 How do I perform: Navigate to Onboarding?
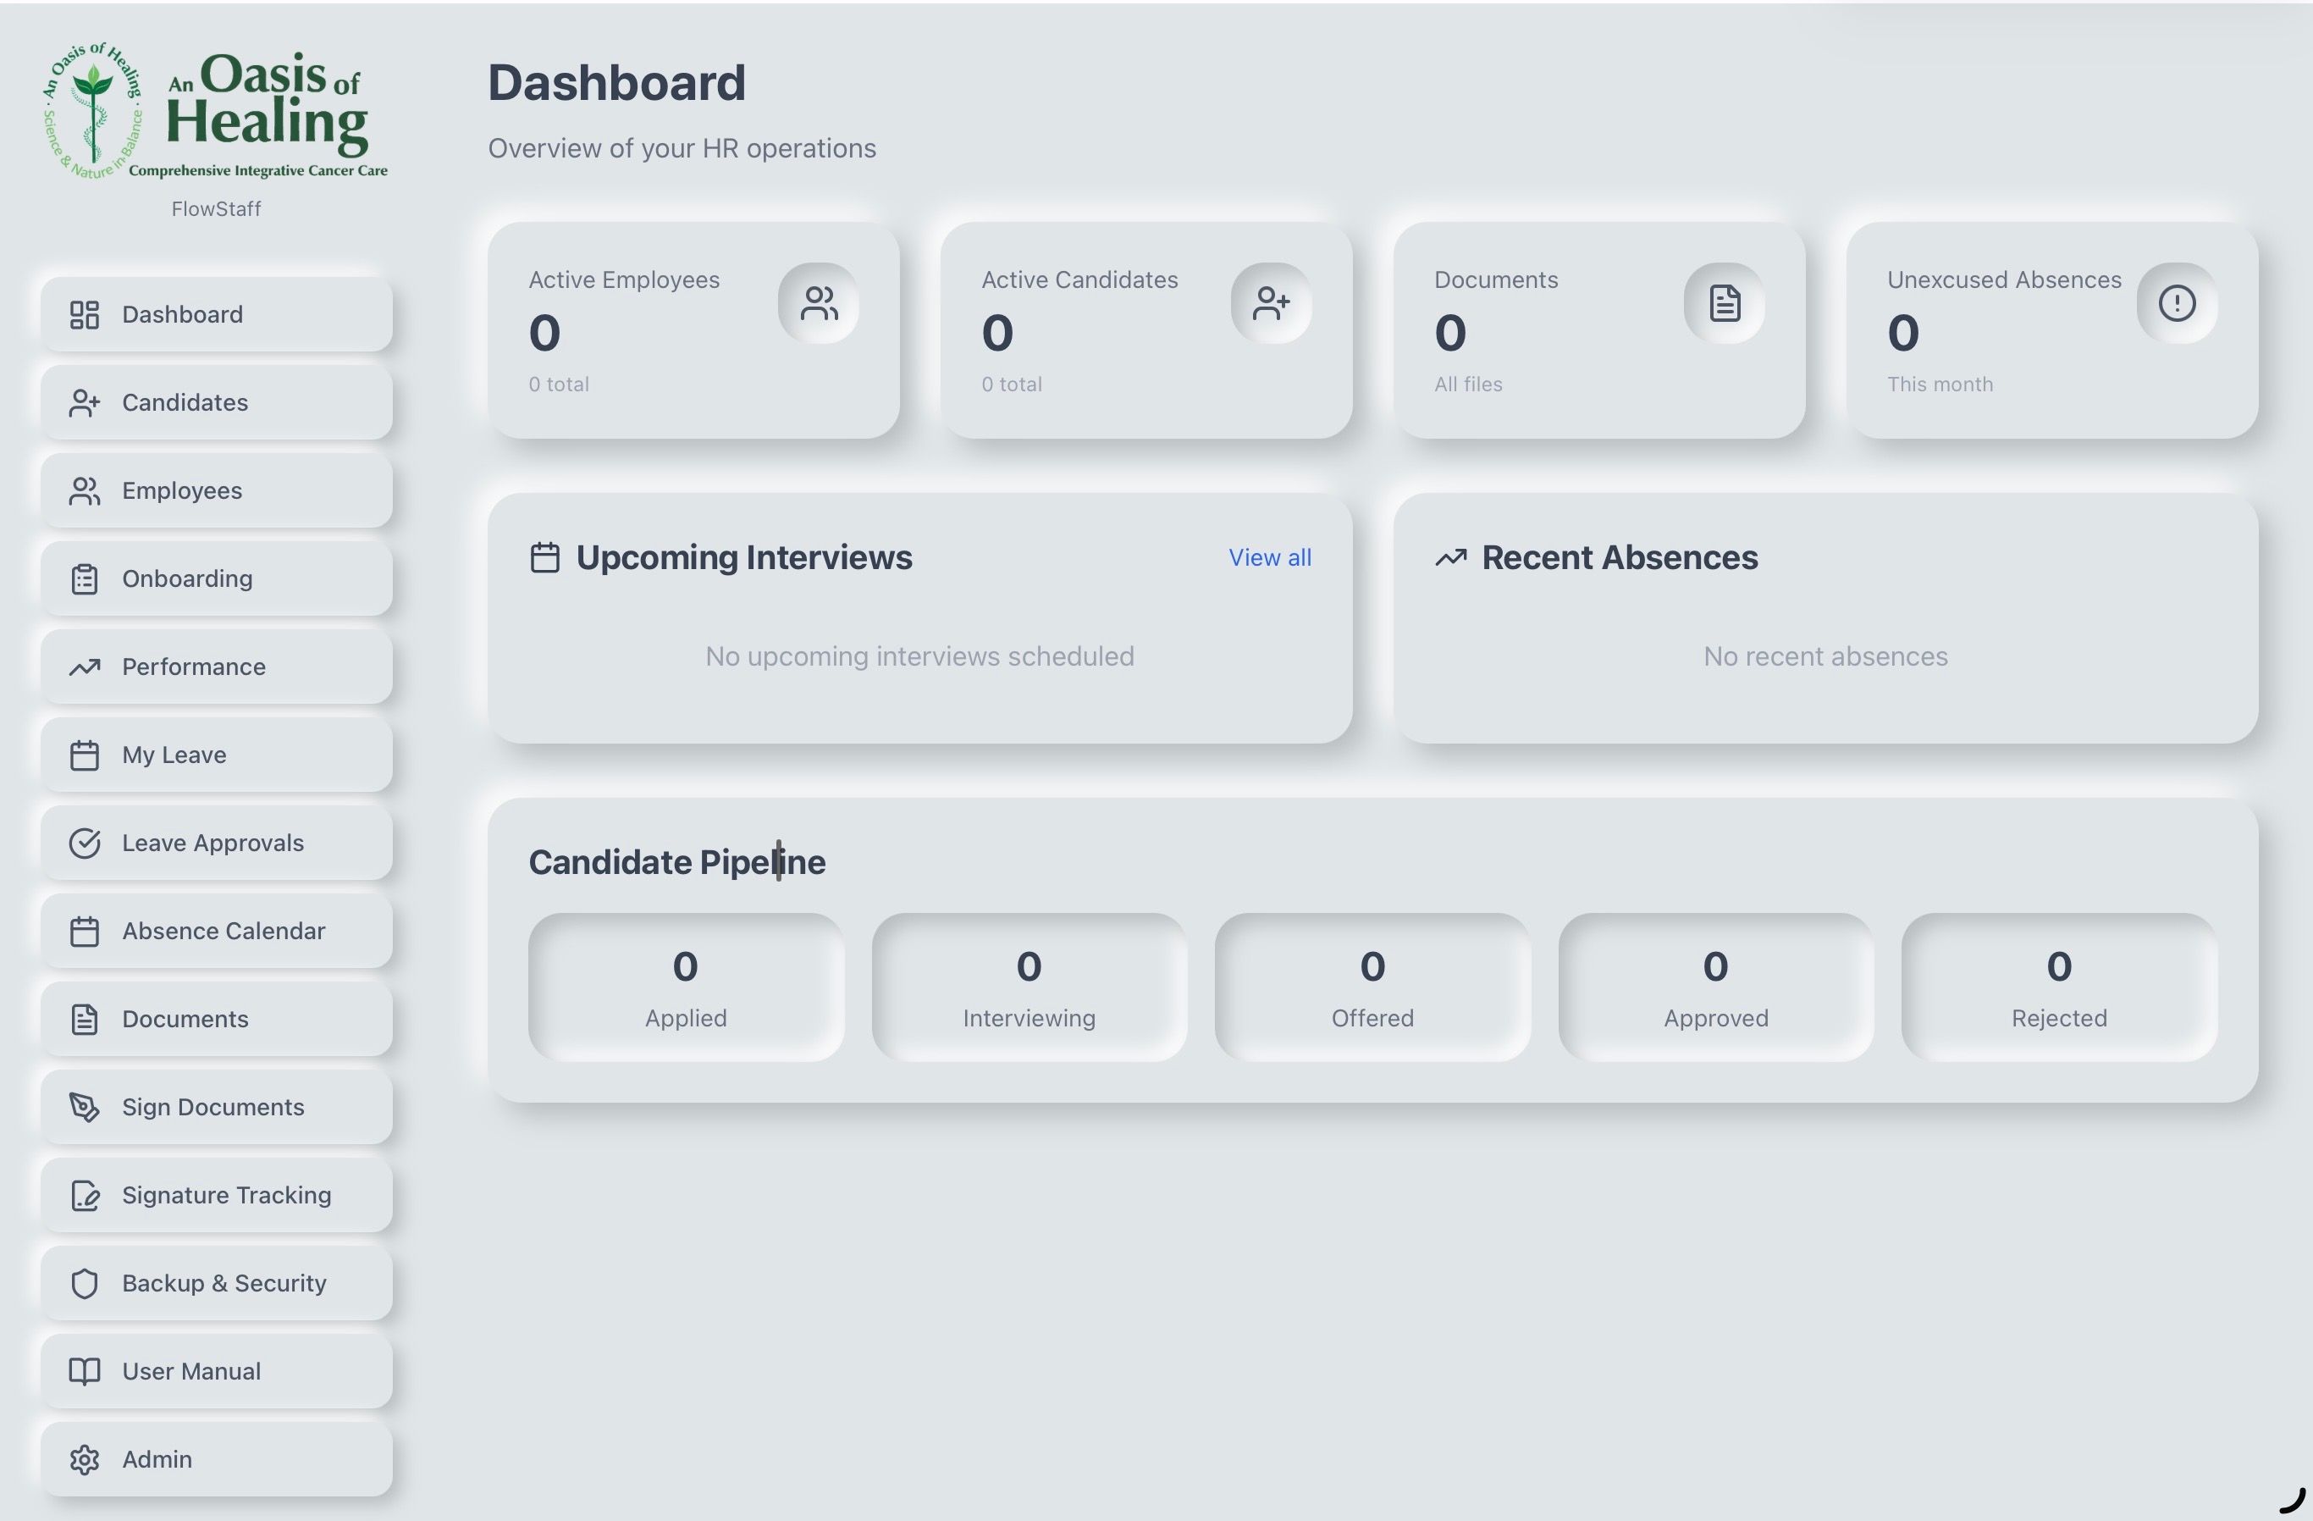(216, 579)
